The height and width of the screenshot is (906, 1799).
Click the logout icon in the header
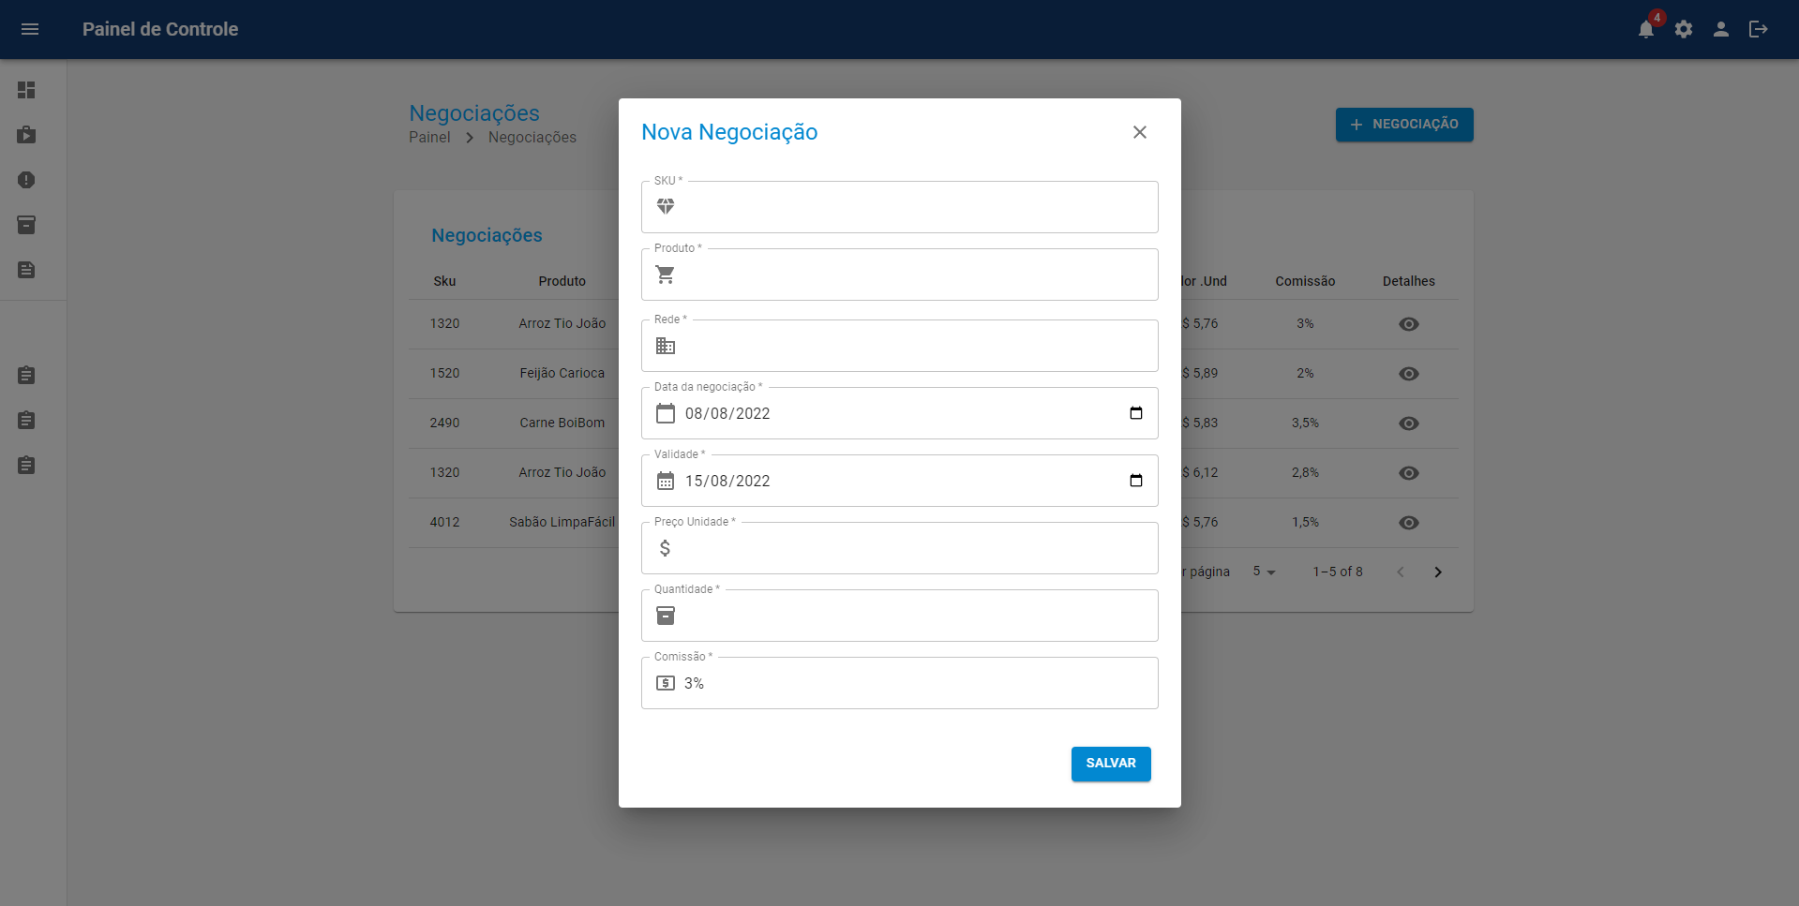click(x=1759, y=29)
